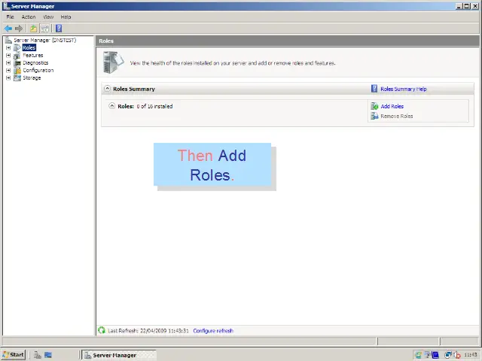Screen dimensions: 482x361
Task: Collapse the Roles Summary section
Action: click(107, 89)
